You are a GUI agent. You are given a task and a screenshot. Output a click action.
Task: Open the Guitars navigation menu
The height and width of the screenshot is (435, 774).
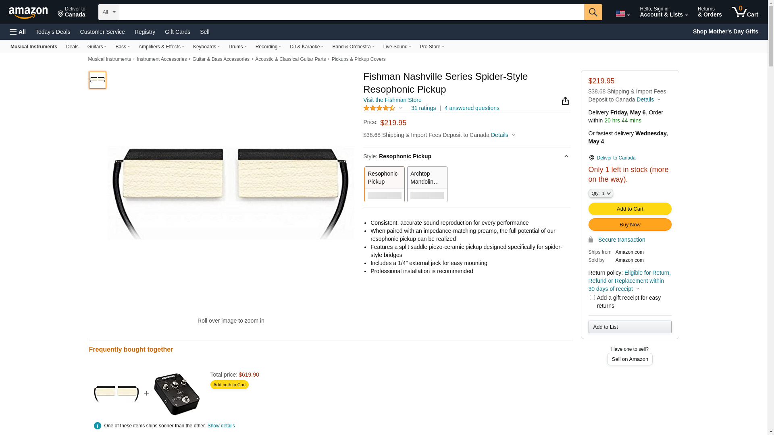point(97,47)
